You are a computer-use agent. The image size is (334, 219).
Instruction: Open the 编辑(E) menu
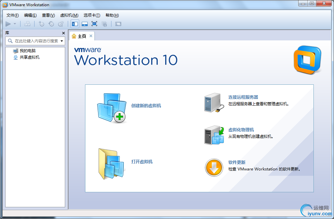pyautogui.click(x=30, y=15)
